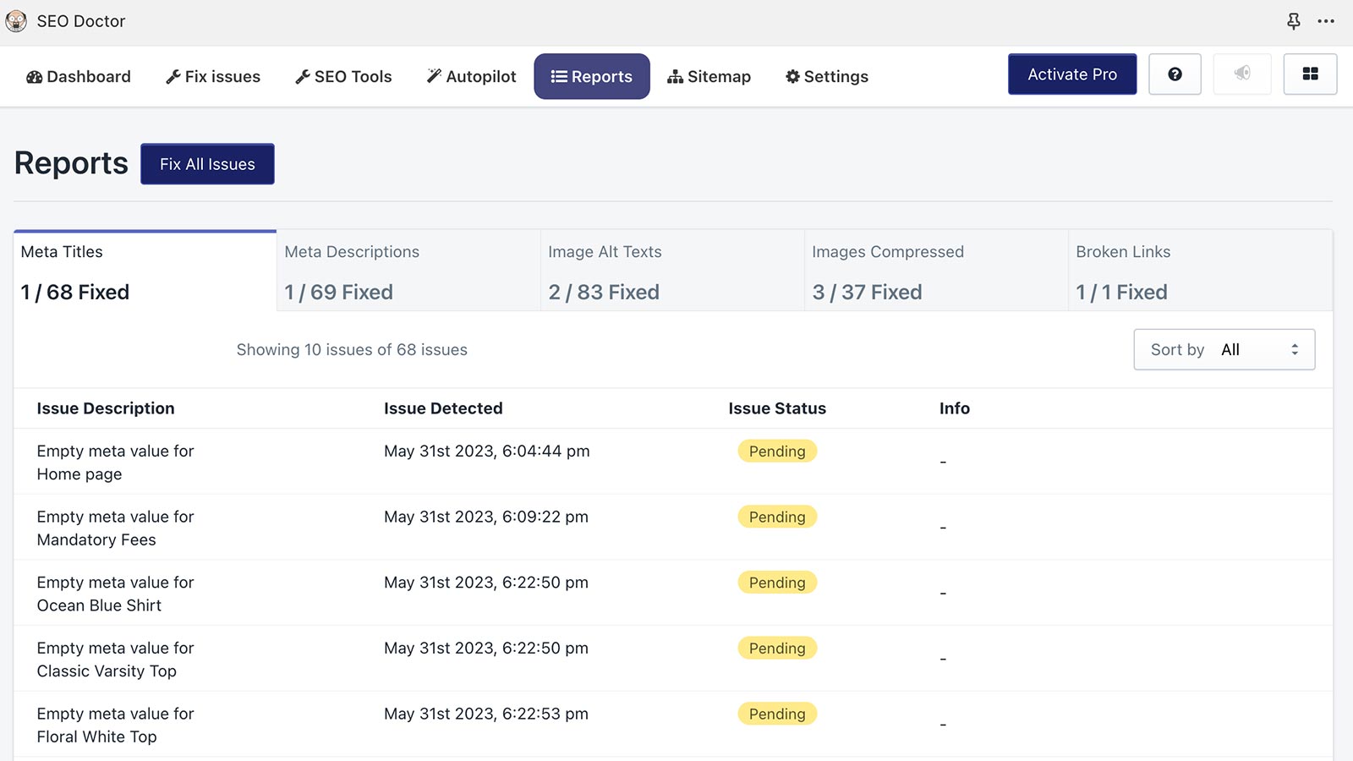
Task: Click the Pending status badge for Home page
Action: point(776,451)
